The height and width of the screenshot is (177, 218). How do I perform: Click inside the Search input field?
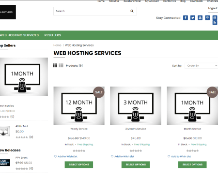(92, 11)
